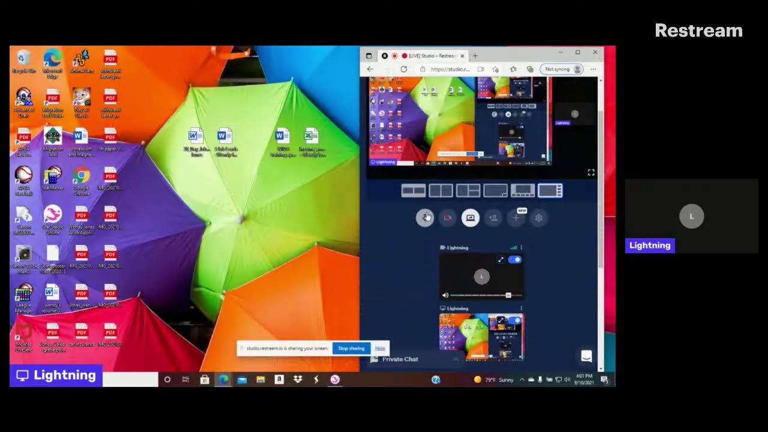Choose the three-pane layout
This screenshot has height=432, width=768.
[468, 191]
